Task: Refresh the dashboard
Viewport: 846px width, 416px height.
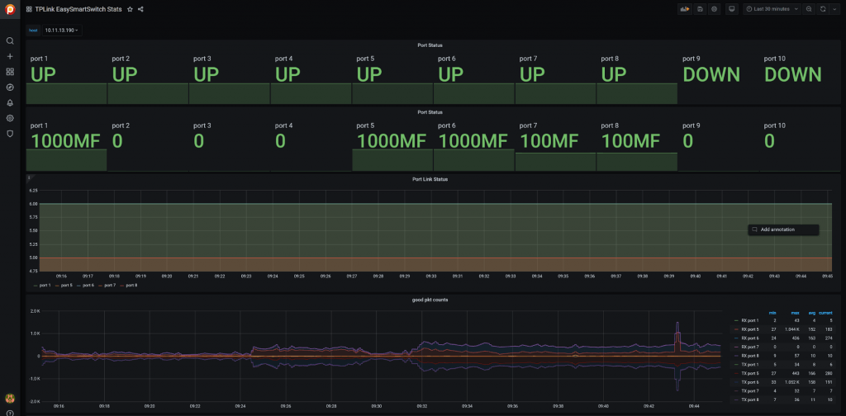Action: 823,9
